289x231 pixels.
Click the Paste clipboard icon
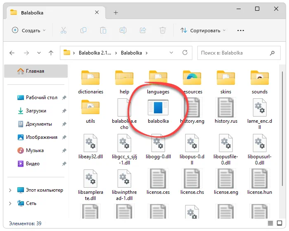point(103,30)
